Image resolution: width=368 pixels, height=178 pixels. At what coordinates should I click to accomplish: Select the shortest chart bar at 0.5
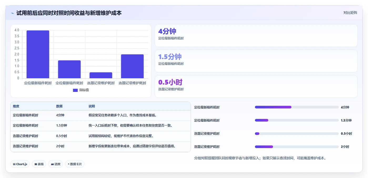[x=101, y=75]
